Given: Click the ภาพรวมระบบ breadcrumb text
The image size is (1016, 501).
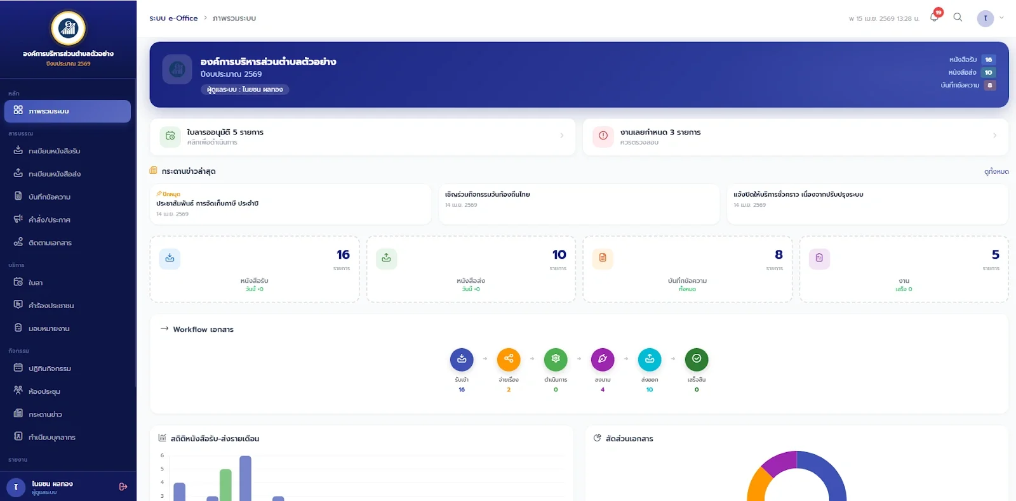Looking at the screenshot, I should pos(234,18).
